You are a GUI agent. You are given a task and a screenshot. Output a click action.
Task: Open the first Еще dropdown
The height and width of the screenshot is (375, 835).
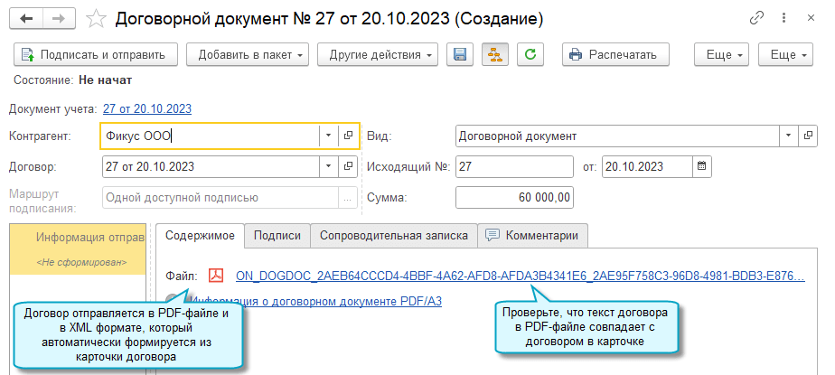721,54
